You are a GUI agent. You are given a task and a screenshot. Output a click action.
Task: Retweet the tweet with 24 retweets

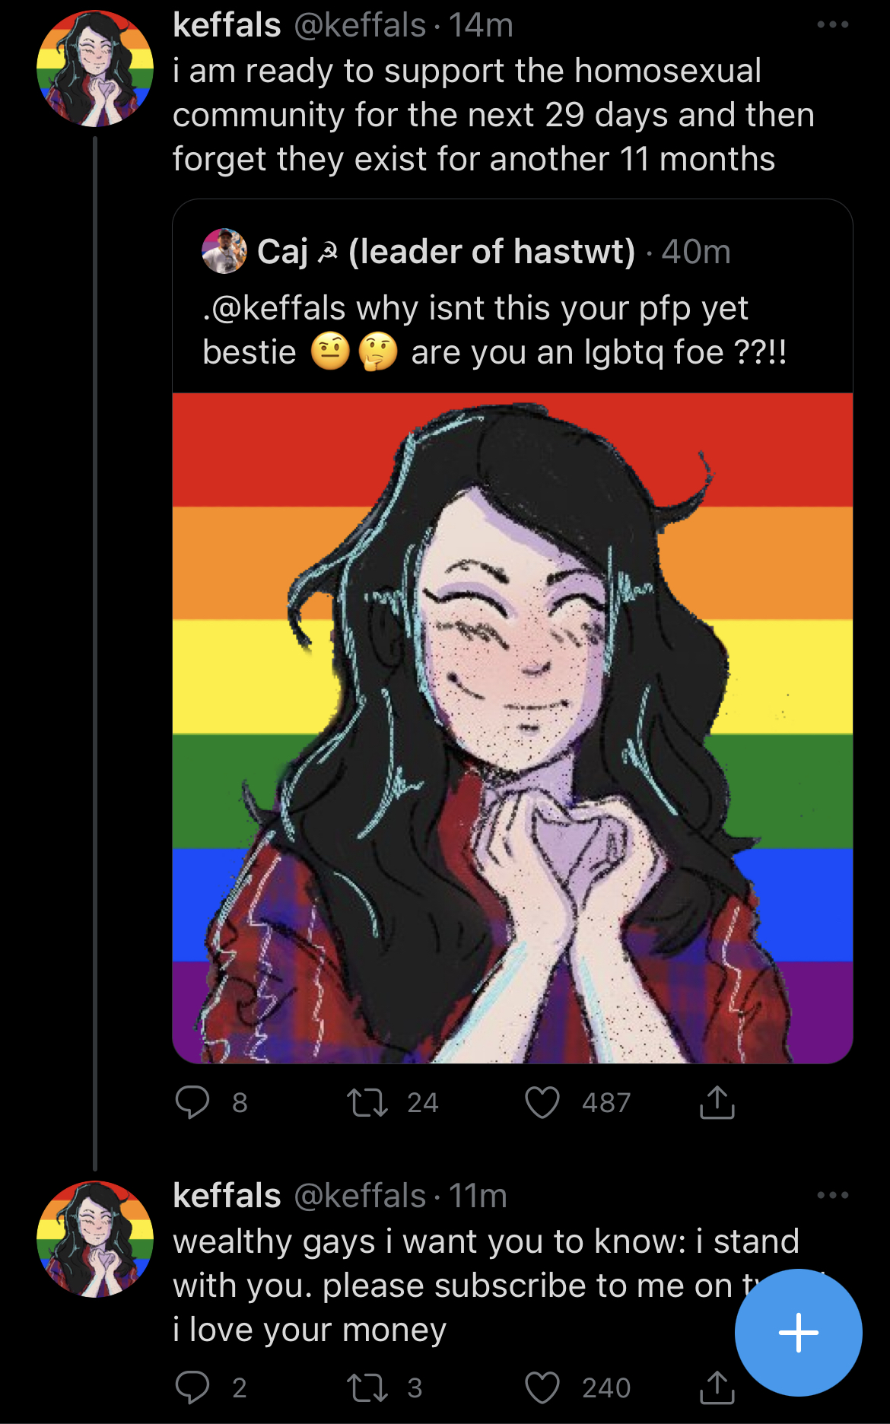(x=368, y=1102)
